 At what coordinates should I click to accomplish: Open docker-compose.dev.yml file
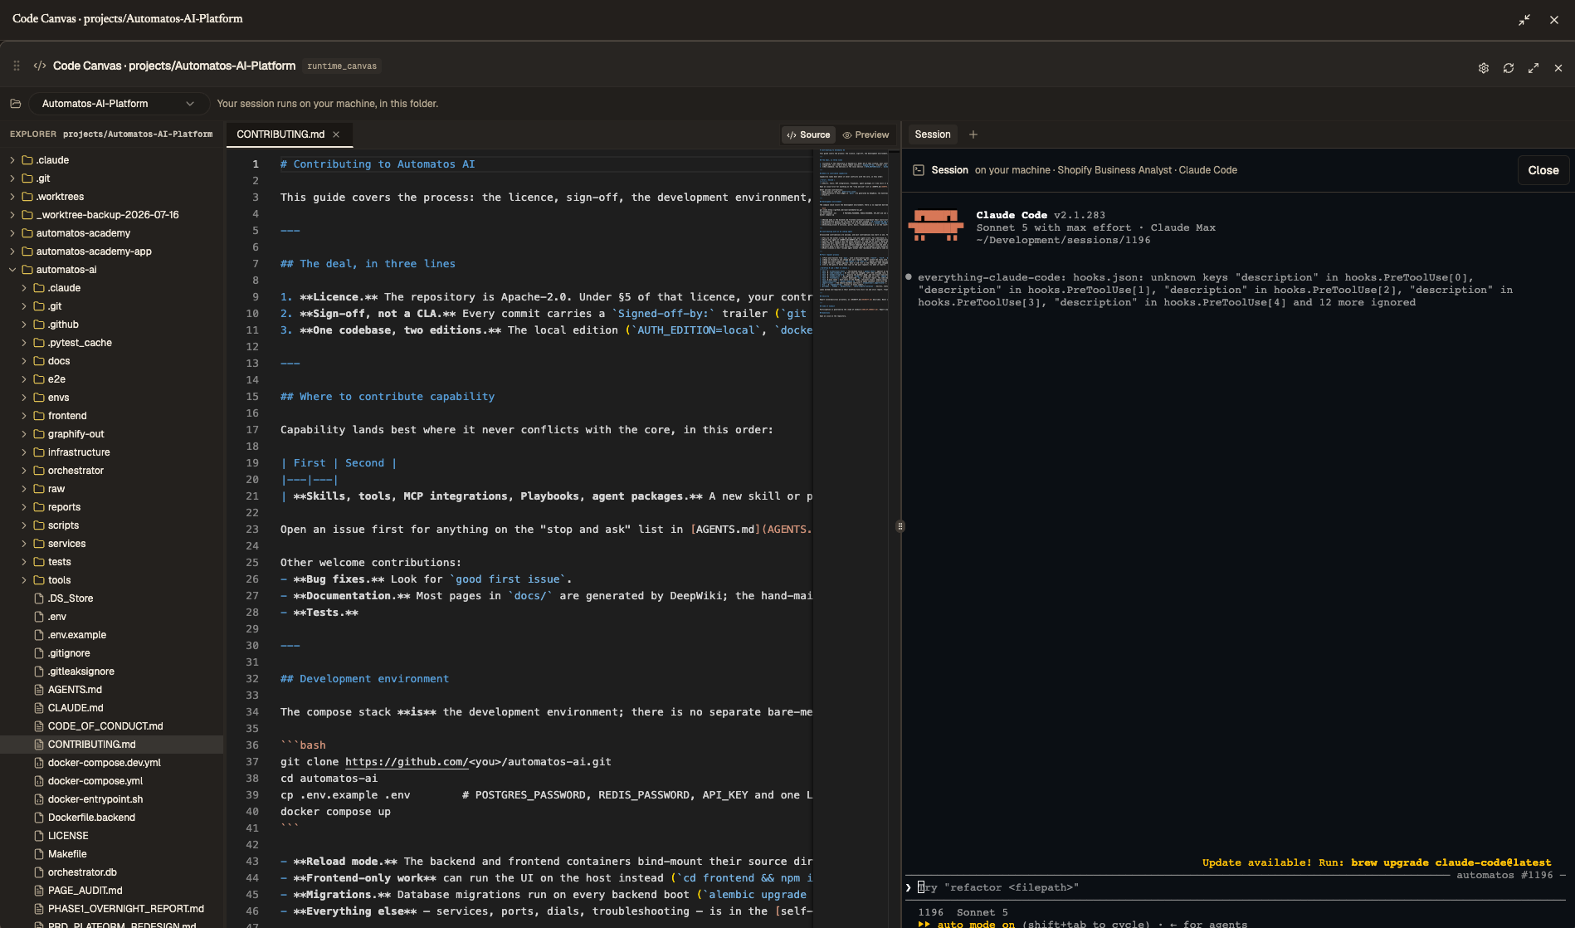pos(112,763)
